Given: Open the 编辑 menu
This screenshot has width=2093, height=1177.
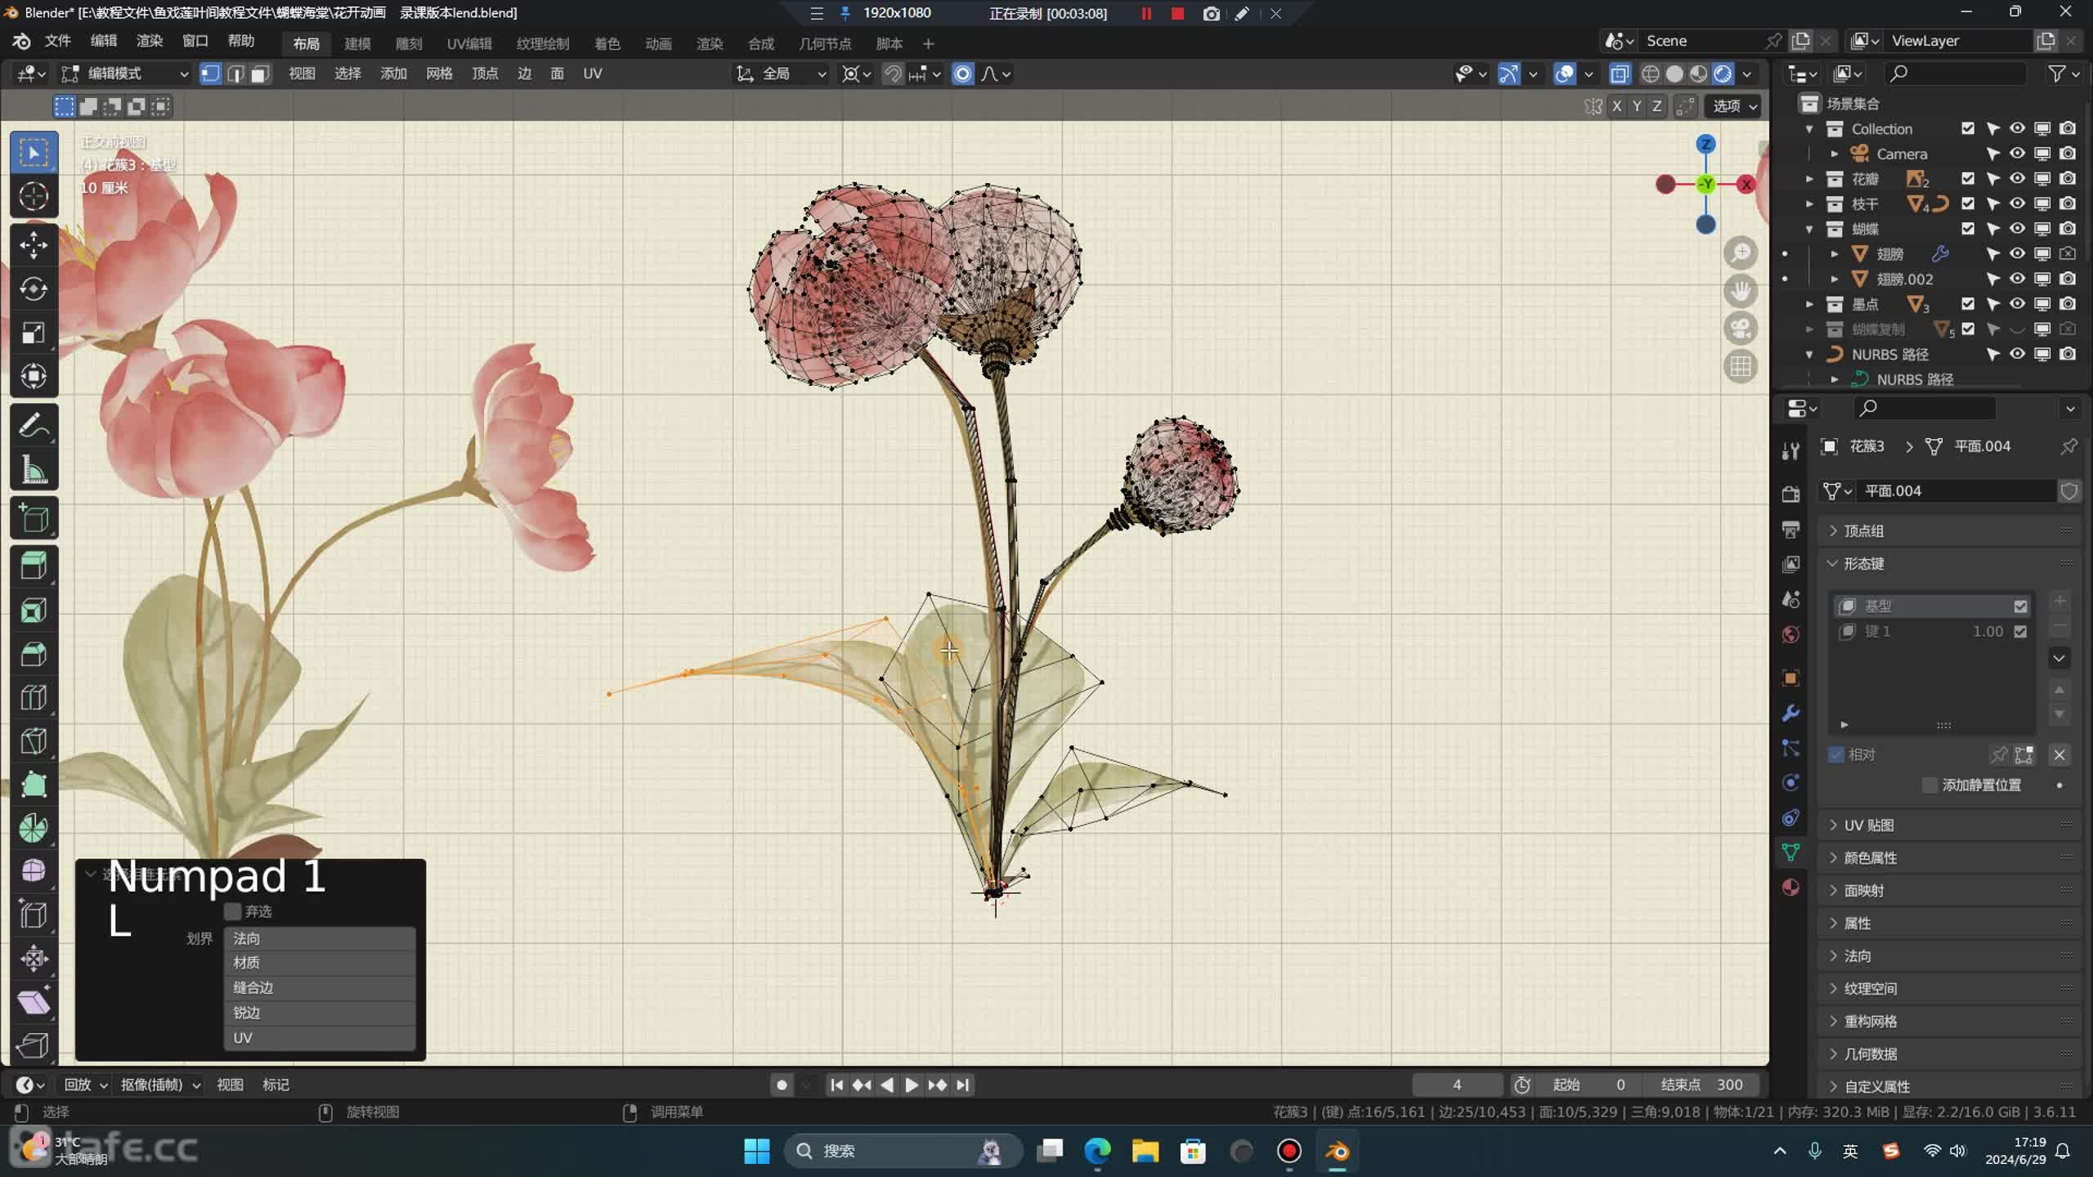Looking at the screenshot, I should (x=103, y=41).
